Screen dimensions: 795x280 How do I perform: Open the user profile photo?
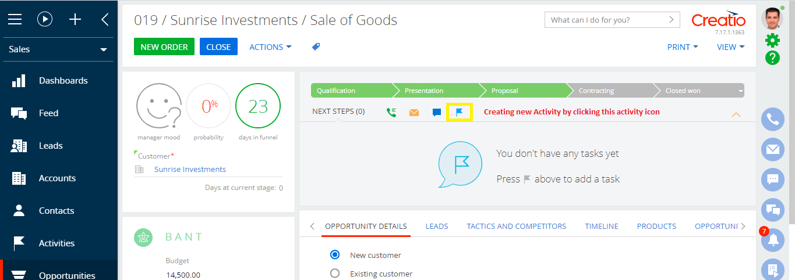click(x=772, y=17)
